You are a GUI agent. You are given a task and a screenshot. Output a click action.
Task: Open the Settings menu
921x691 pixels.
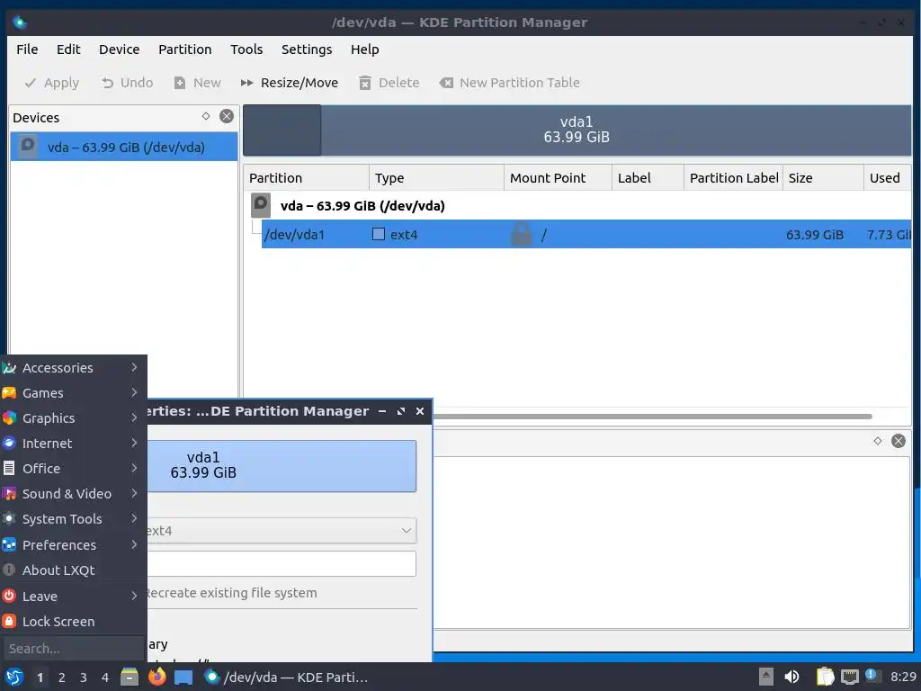point(307,49)
